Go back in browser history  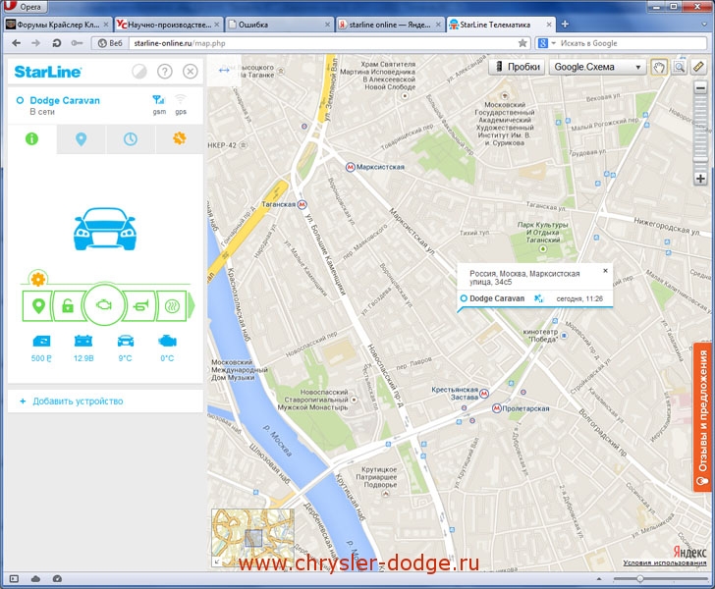[17, 43]
